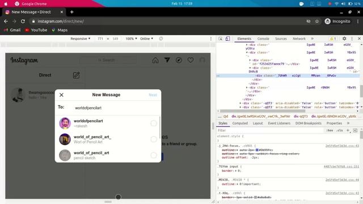Select the worldofpencilart recipient radio
Viewport: 363px width, 204px height.
pyautogui.click(x=154, y=124)
